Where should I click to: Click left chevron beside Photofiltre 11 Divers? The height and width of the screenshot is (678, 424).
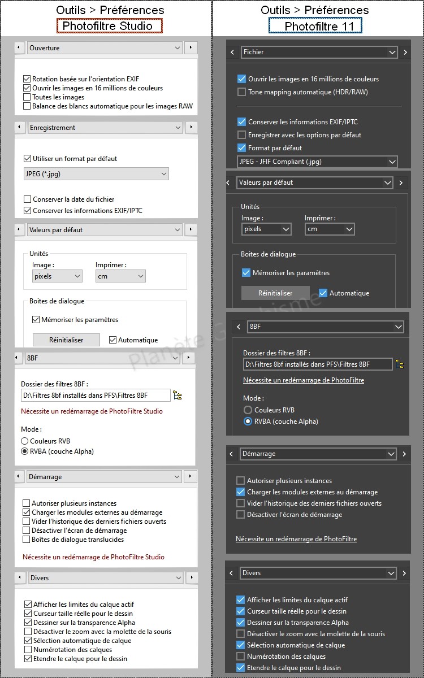tap(230, 573)
